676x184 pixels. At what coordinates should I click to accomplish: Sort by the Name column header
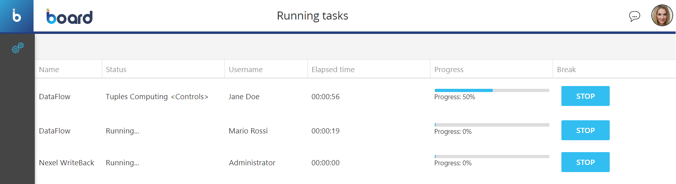(49, 69)
